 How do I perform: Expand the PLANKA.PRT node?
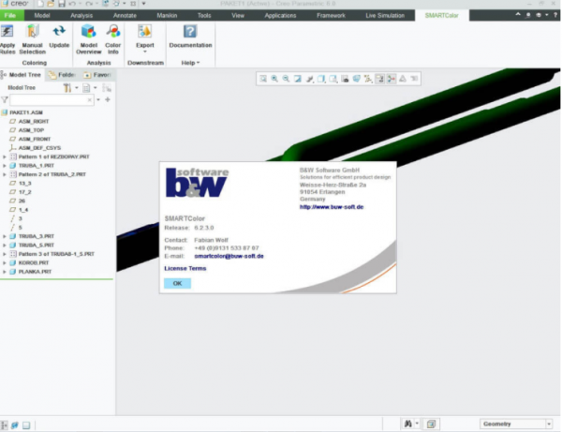pyautogui.click(x=5, y=272)
